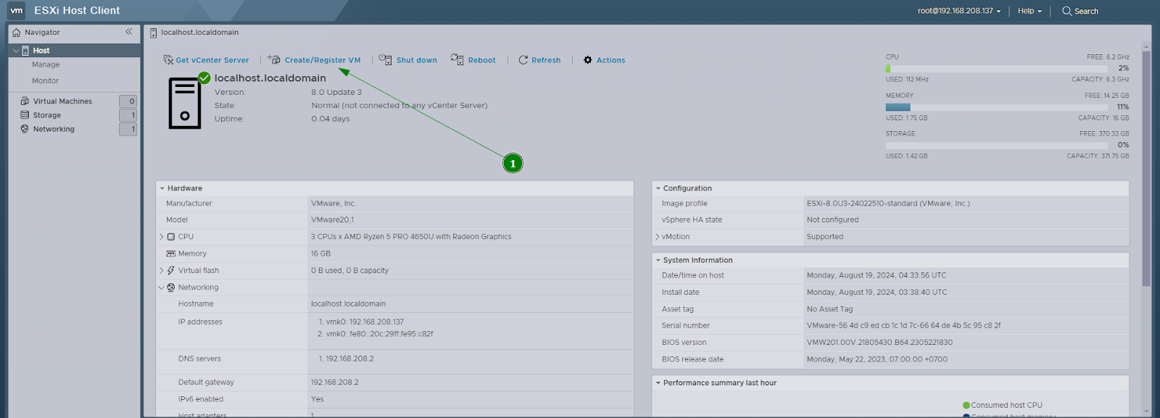Click the Reboot icon

(x=457, y=59)
